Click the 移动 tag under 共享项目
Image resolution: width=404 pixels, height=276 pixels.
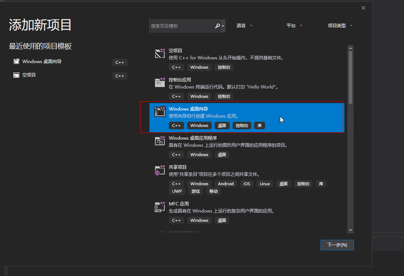pyautogui.click(x=213, y=191)
